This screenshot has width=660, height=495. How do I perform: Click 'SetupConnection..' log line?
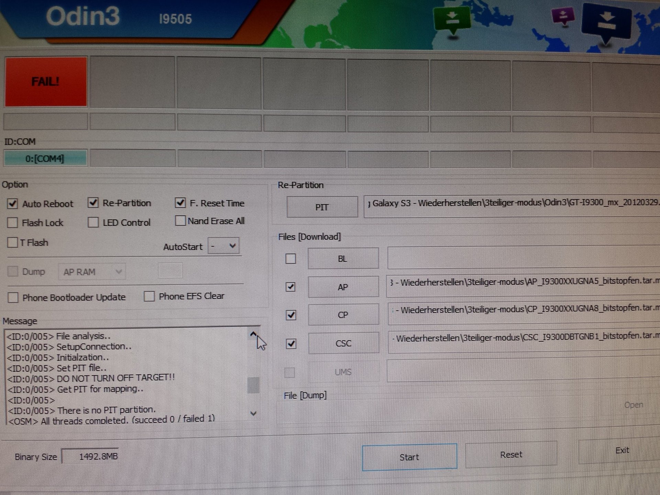(x=69, y=347)
